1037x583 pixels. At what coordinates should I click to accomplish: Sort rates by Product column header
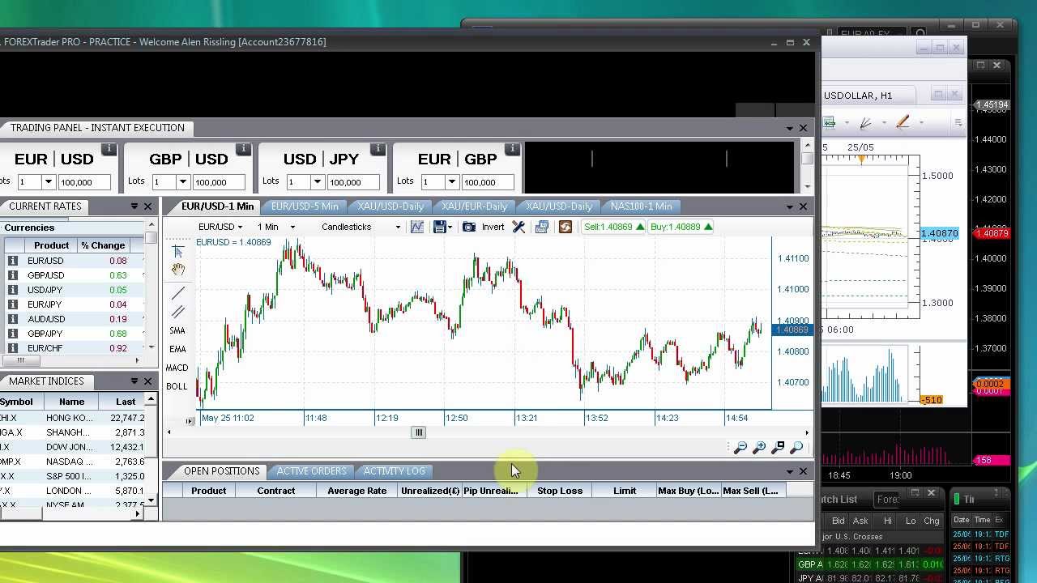coord(51,245)
